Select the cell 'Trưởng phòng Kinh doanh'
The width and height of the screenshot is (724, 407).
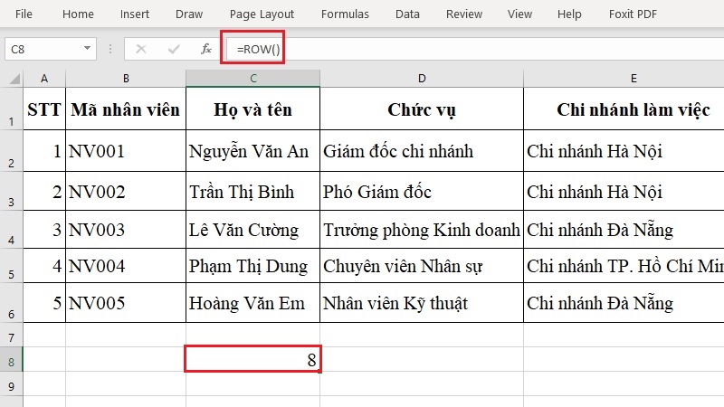(x=422, y=230)
